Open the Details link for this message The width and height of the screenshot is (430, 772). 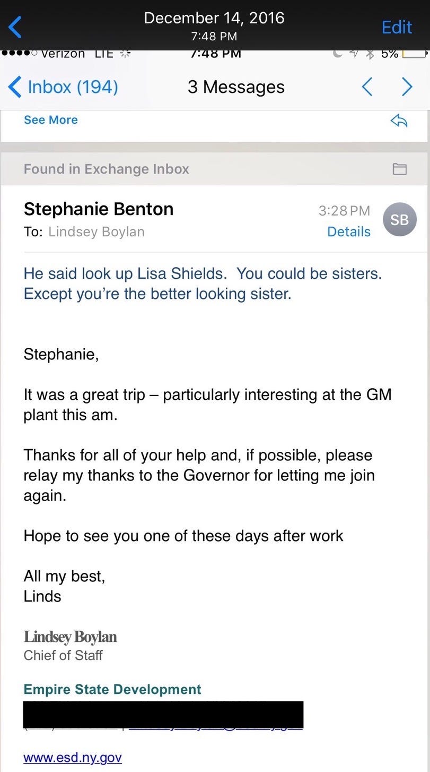(x=349, y=231)
